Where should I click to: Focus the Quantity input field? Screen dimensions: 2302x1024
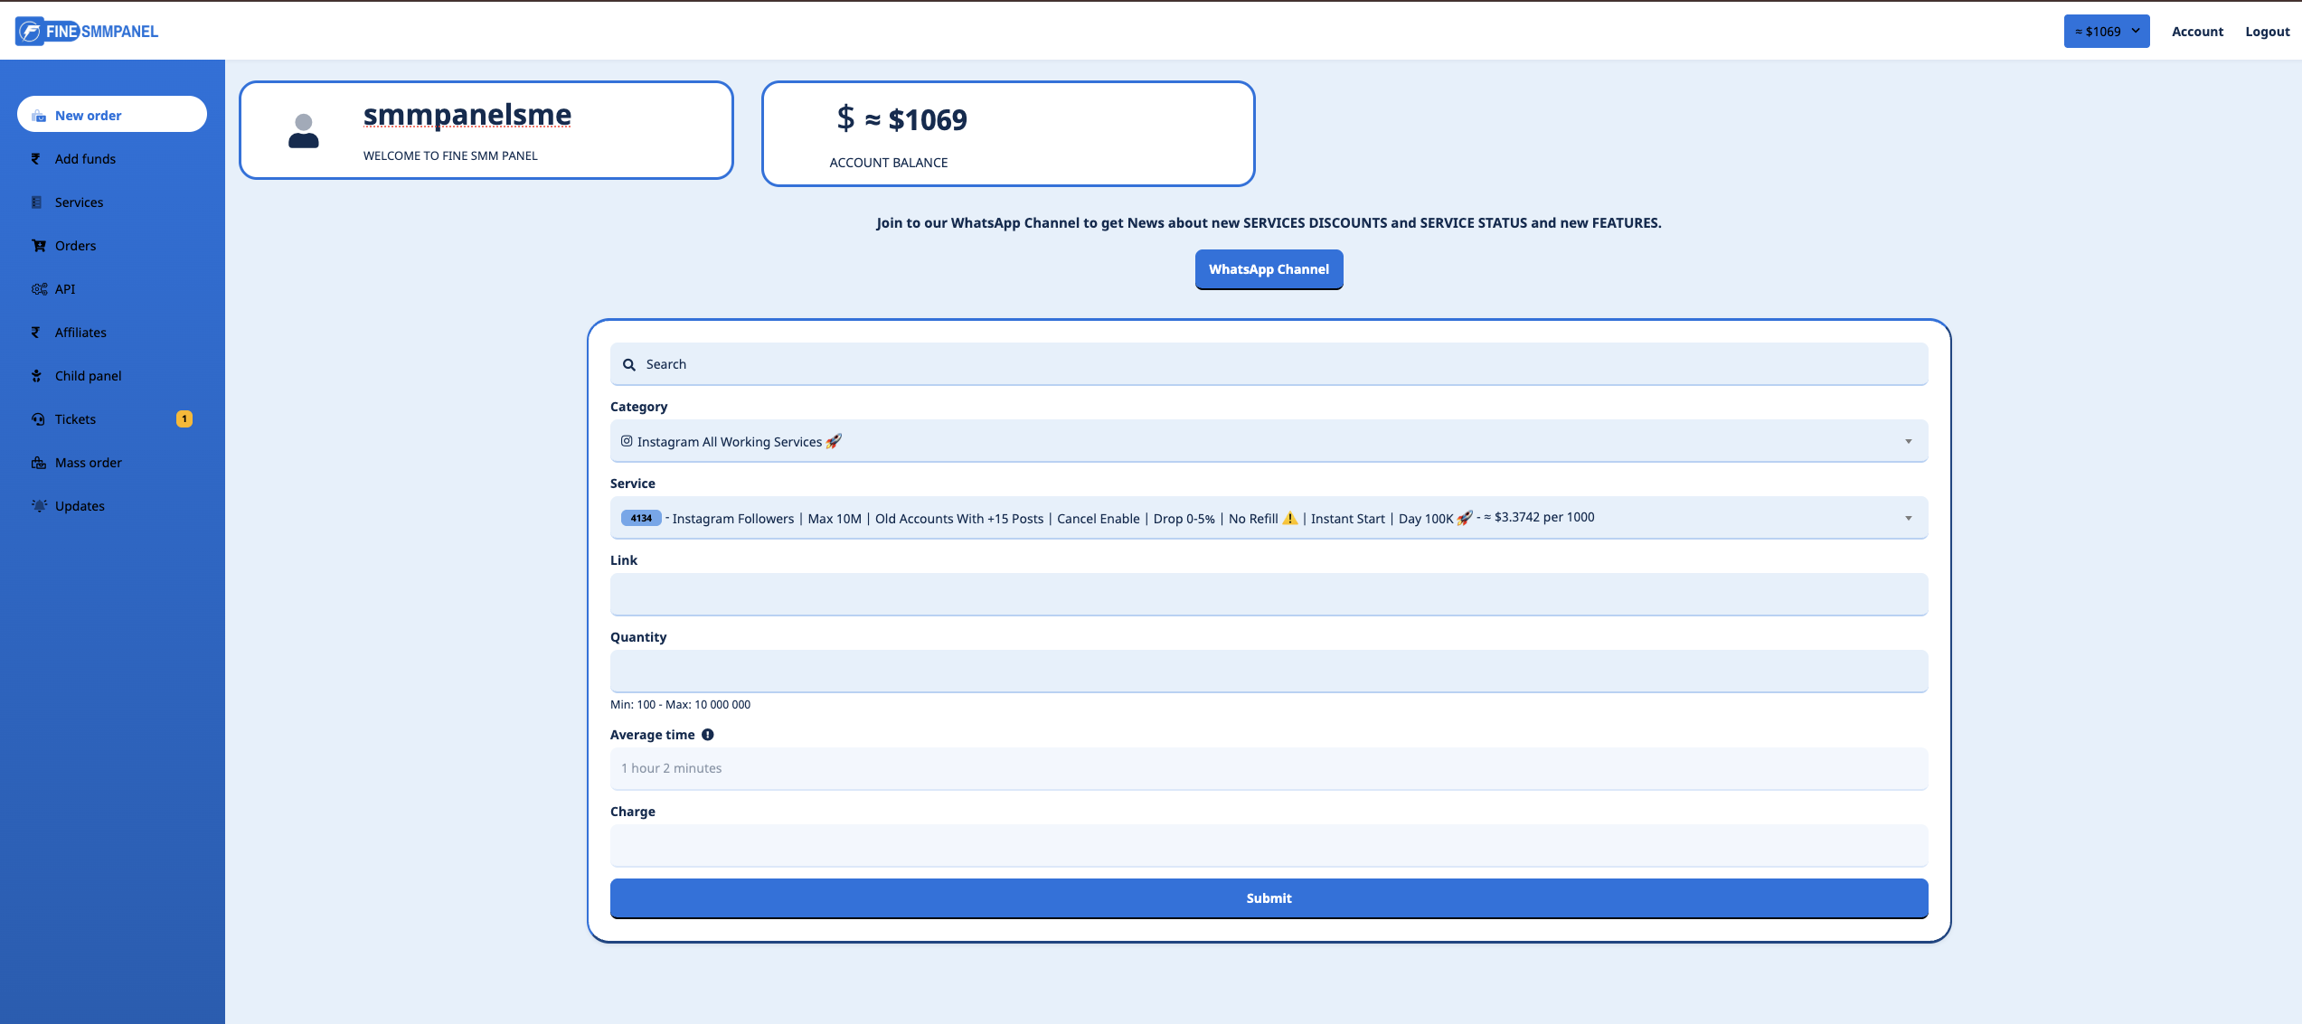click(x=1269, y=672)
